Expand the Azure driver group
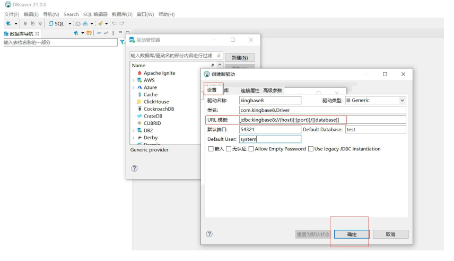The width and height of the screenshot is (454, 261). point(134,87)
